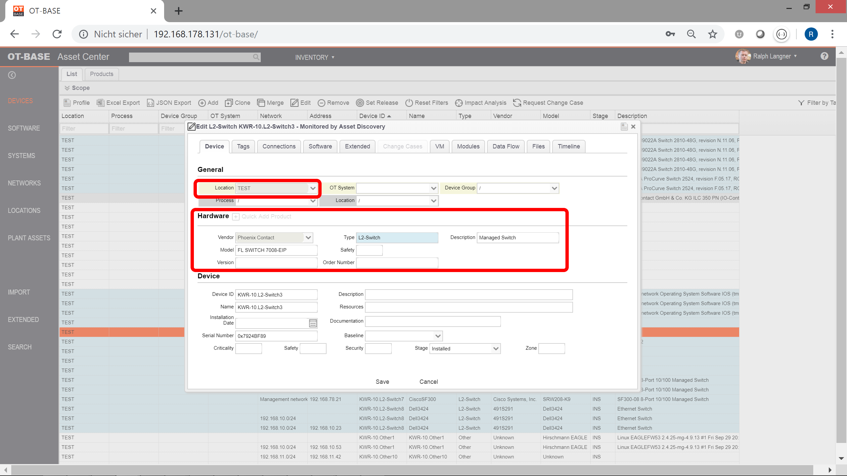
Task: Reload the browser page
Action: (57, 34)
